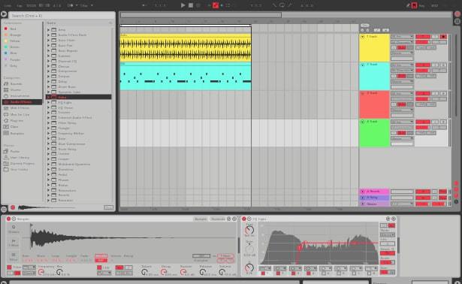Select the Plug-ins category icon
Viewport: 462px width, 284px height.
tap(6, 120)
